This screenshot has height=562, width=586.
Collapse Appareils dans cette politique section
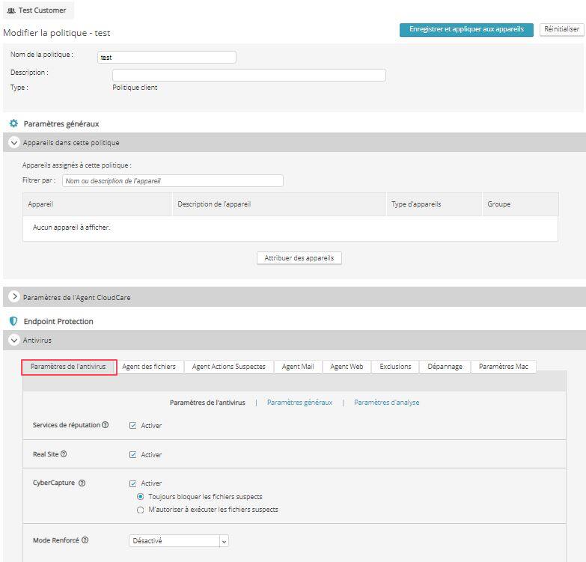tap(13, 142)
